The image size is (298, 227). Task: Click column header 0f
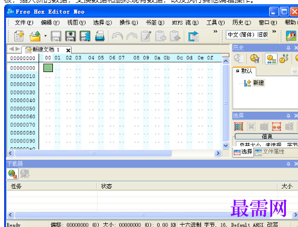pos(210,58)
